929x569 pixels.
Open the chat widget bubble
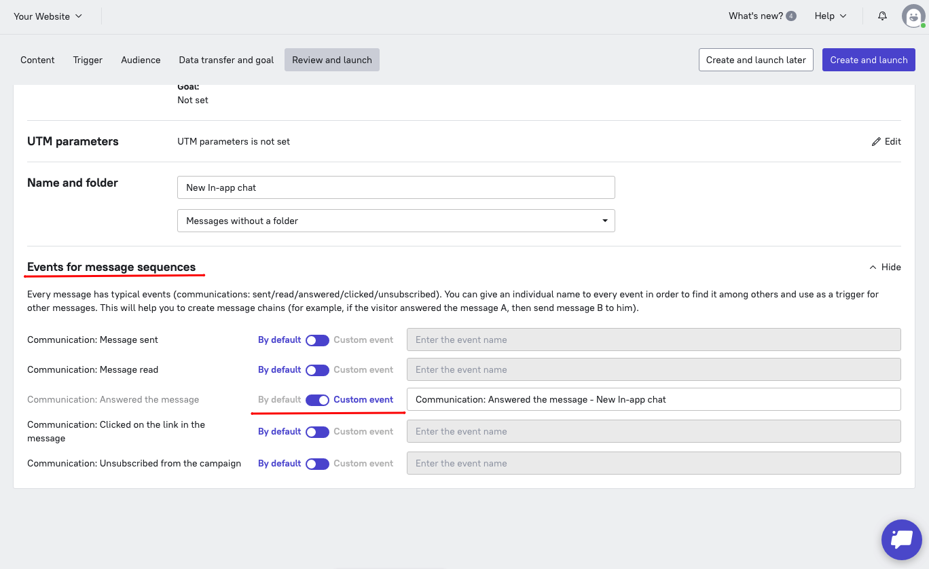point(901,540)
